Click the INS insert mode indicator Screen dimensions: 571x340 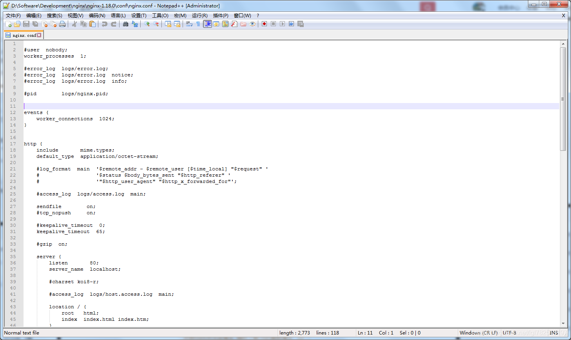(554, 333)
